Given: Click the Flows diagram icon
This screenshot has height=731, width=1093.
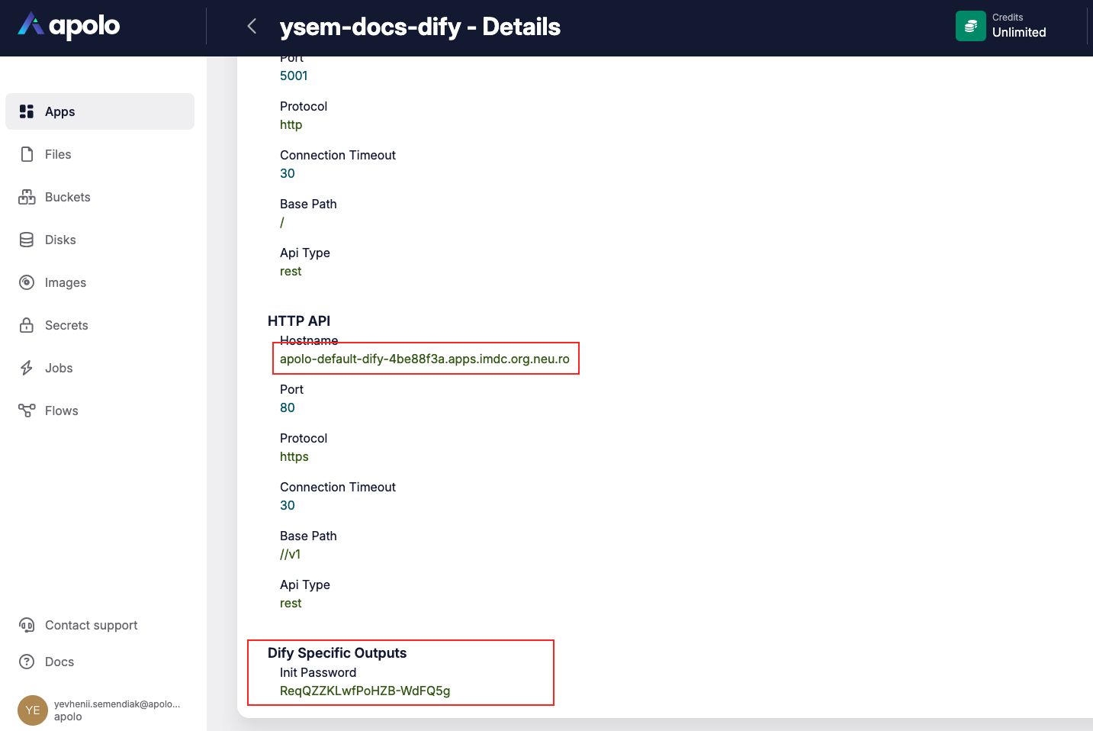Looking at the screenshot, I should click(x=27, y=411).
